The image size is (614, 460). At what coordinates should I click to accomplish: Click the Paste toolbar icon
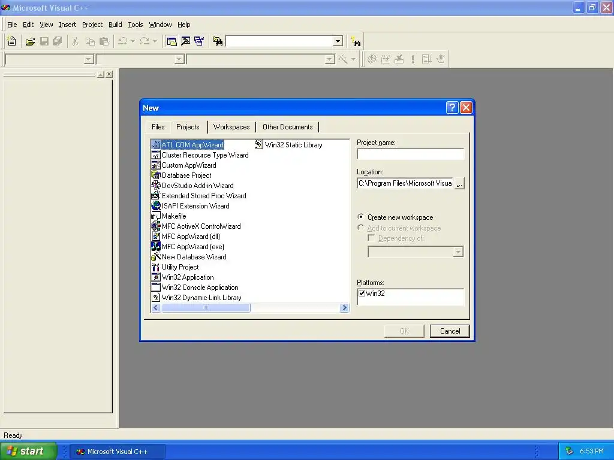click(104, 41)
